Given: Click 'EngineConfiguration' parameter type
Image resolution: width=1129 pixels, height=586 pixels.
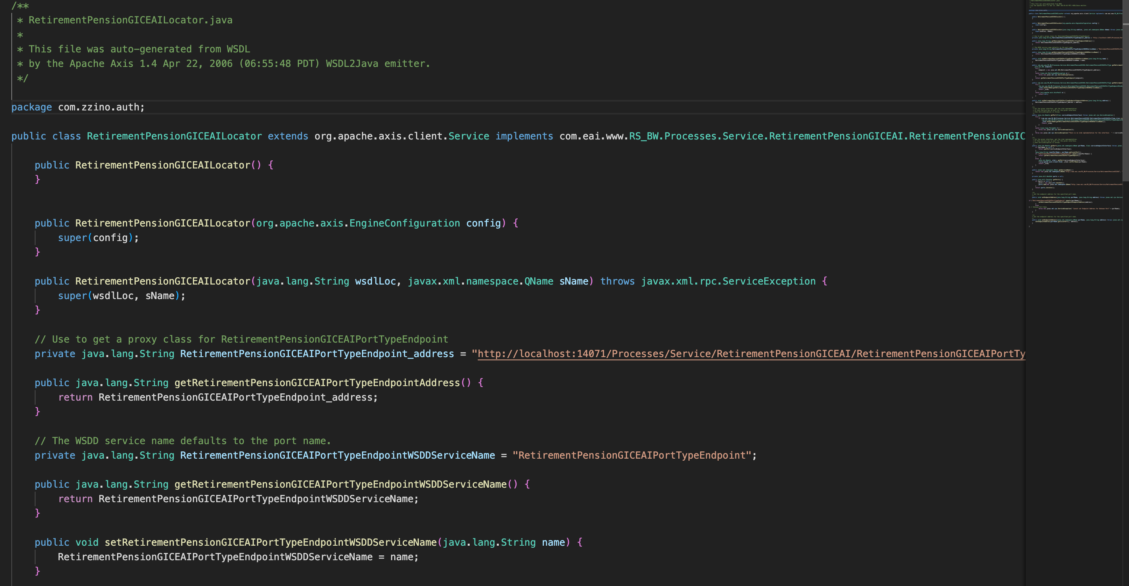Looking at the screenshot, I should 405,223.
